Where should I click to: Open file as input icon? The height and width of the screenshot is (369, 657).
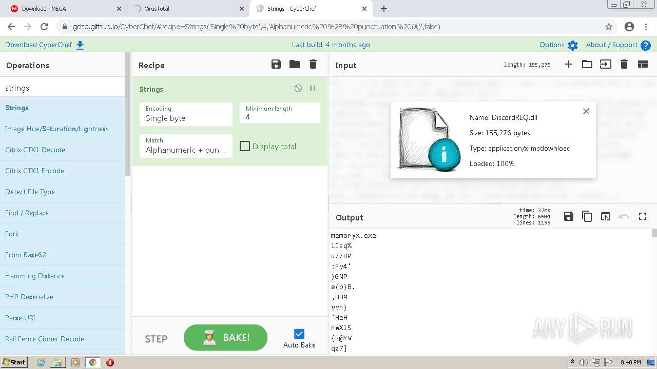click(606, 64)
